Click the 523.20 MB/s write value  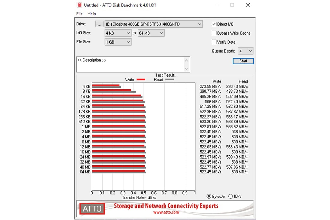[x=211, y=122]
